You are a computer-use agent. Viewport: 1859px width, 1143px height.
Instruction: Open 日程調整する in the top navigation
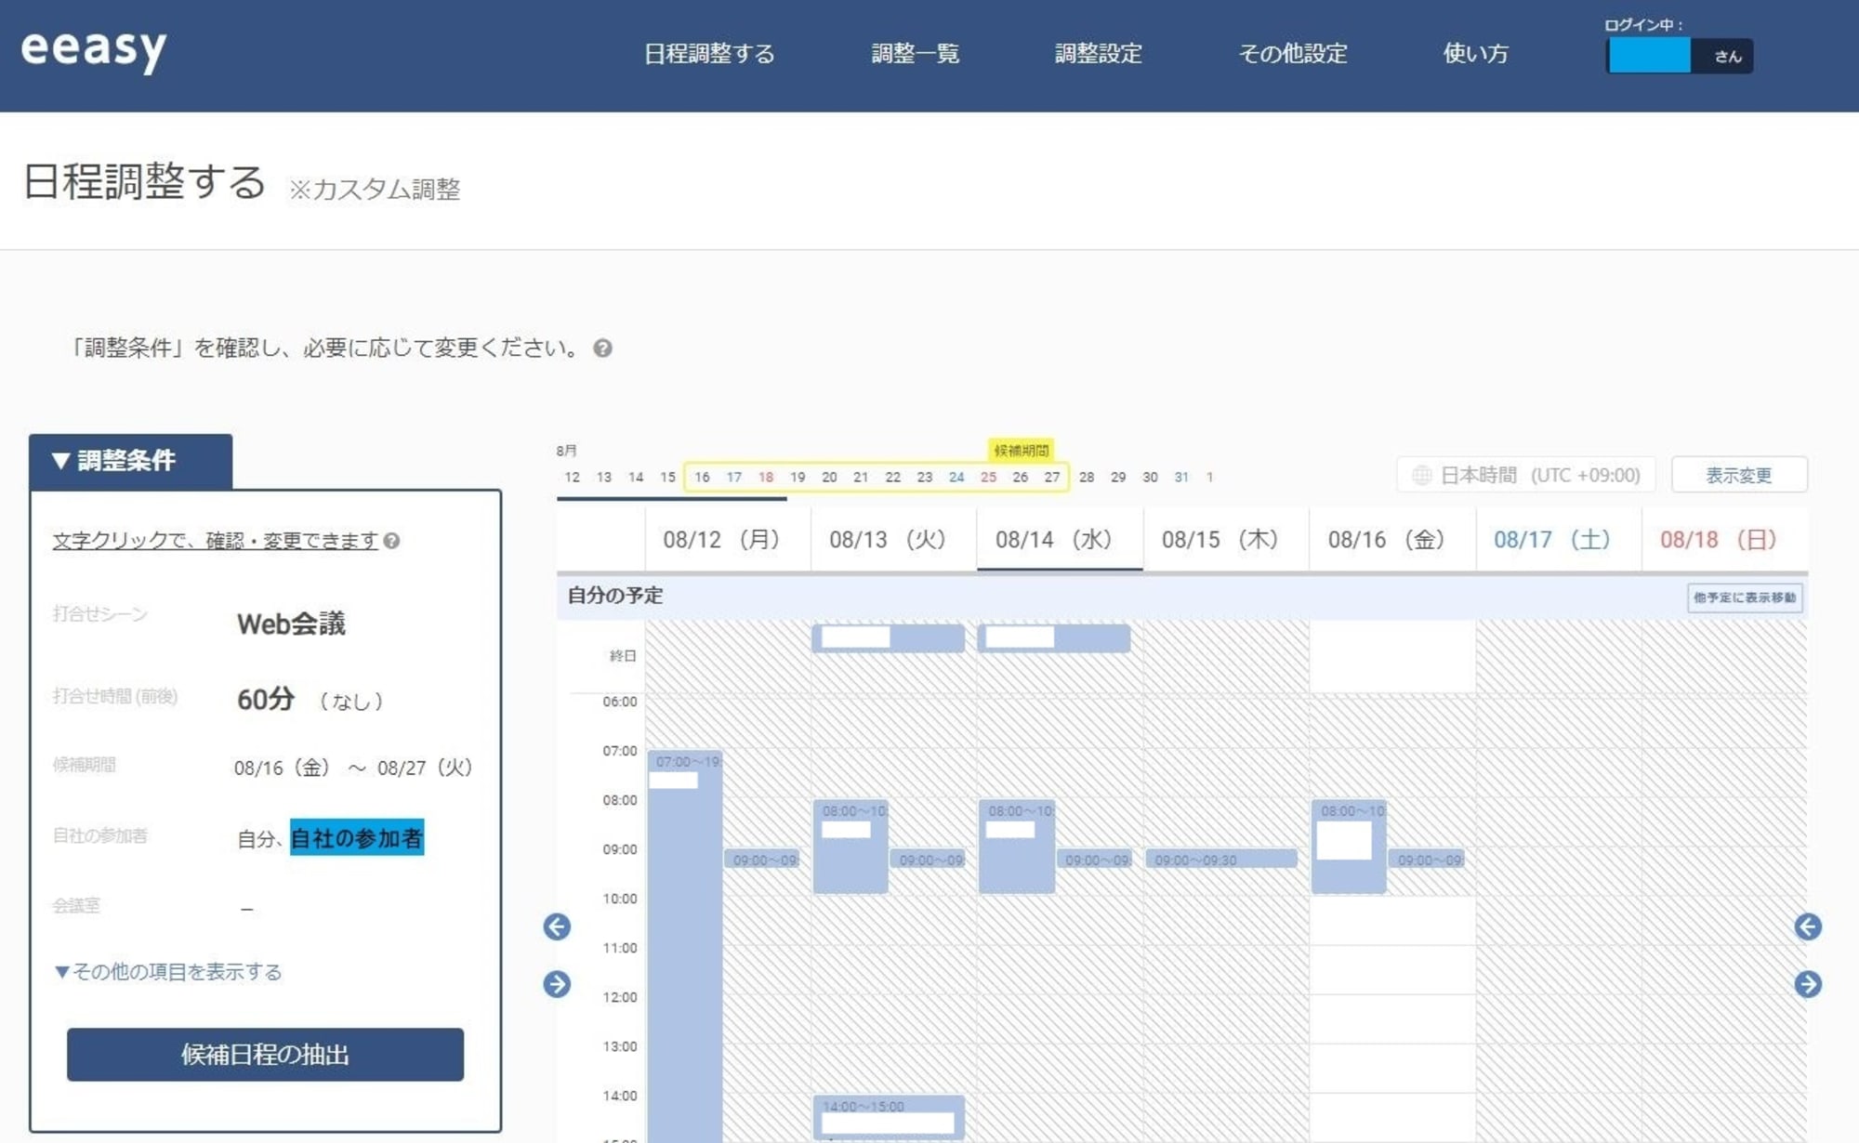[709, 54]
